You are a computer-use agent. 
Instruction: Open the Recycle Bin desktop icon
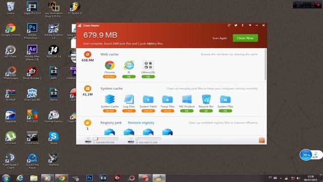pos(11,8)
